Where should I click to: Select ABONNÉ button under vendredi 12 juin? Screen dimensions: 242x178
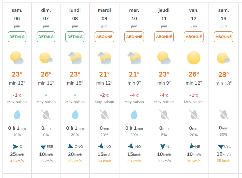[x=194, y=37]
